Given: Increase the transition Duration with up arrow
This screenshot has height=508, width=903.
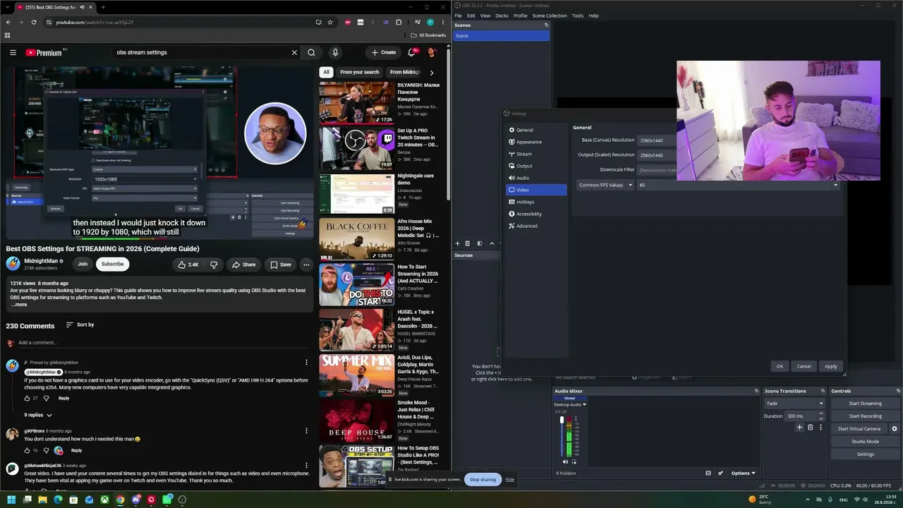Looking at the screenshot, I should click(x=821, y=414).
